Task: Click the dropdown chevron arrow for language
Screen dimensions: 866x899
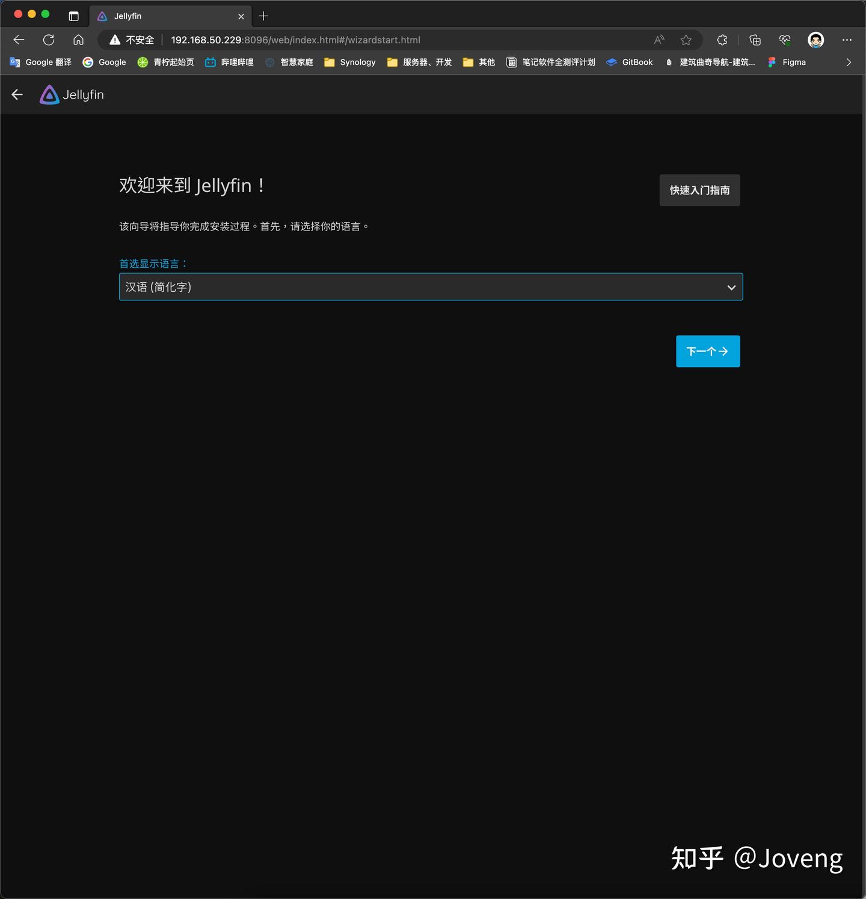Action: point(731,288)
